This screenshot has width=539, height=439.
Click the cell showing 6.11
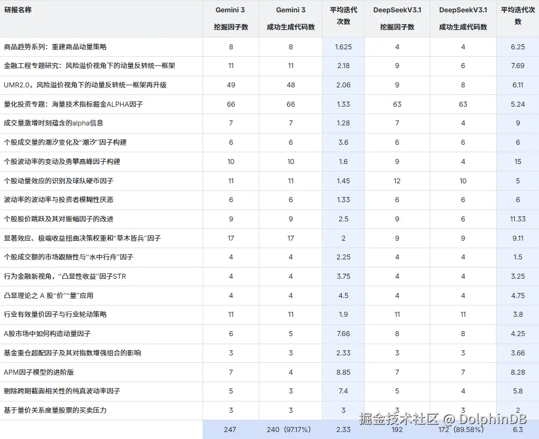coord(518,85)
